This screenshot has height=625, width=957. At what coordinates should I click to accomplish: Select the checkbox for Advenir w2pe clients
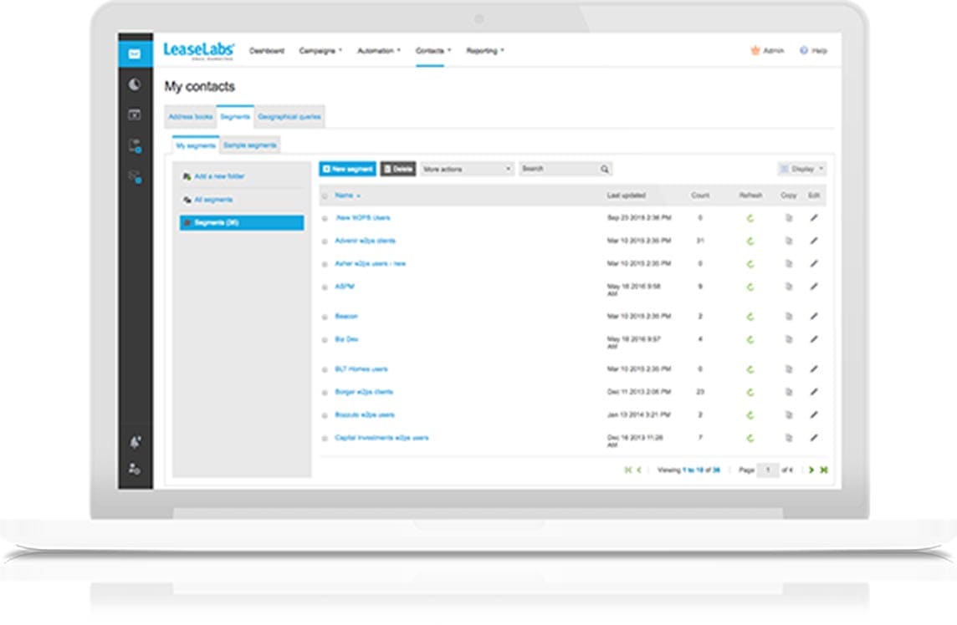pos(325,241)
